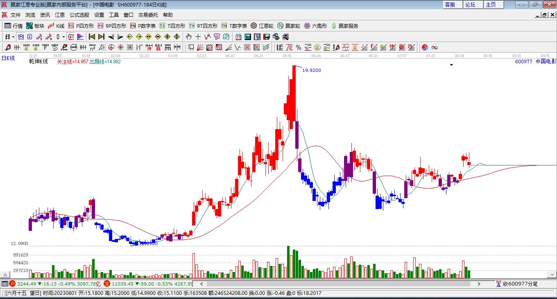Open the 文件 menu
Image resolution: width=557 pixels, height=299 pixels.
click(x=16, y=15)
